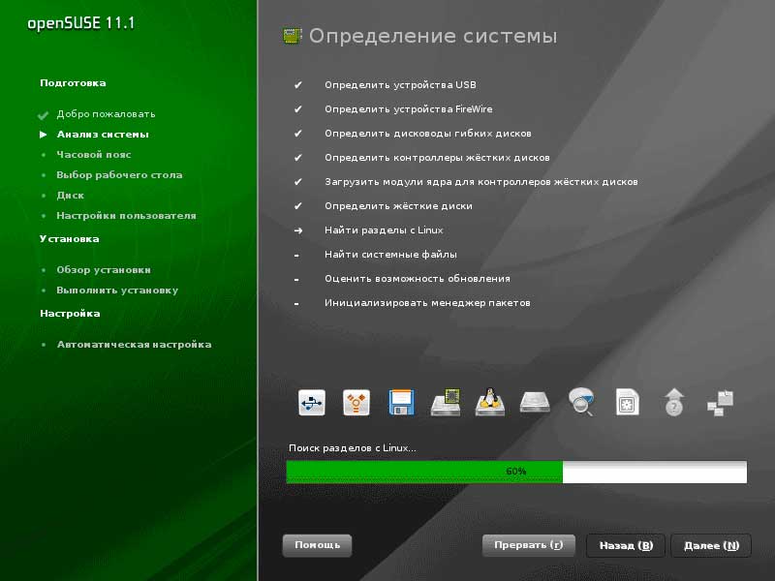Click the Определение системы heading
The height and width of the screenshot is (581, 775).
tap(433, 36)
